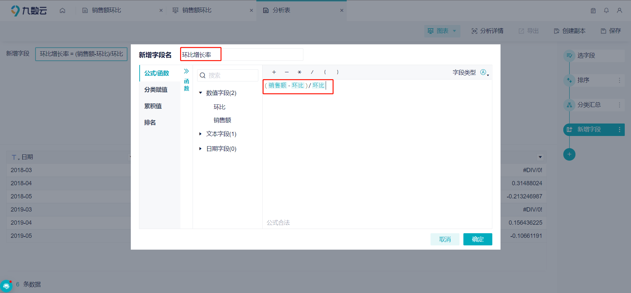Image resolution: width=631 pixels, height=293 pixels.
Task: Expand the 文本字段(1) group
Action: click(200, 134)
